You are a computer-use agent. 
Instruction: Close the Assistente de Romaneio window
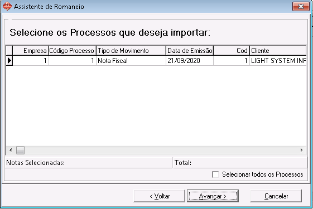point(301,7)
